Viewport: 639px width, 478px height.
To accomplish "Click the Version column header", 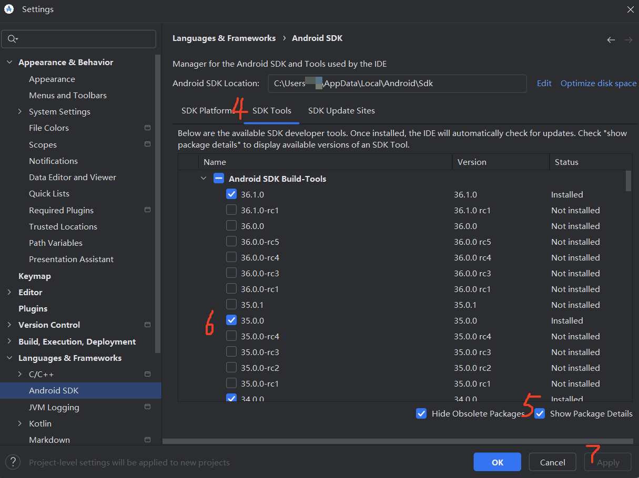I will 501,162.
